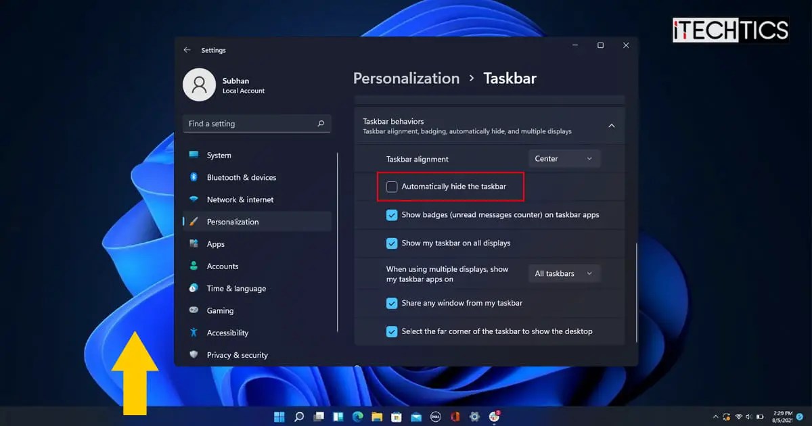Screen dimensions: 812x426
Task: Open the taskbar app showing a notification badge
Action: 495,417
